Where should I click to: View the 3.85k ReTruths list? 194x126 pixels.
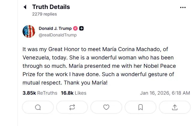pos(40,93)
